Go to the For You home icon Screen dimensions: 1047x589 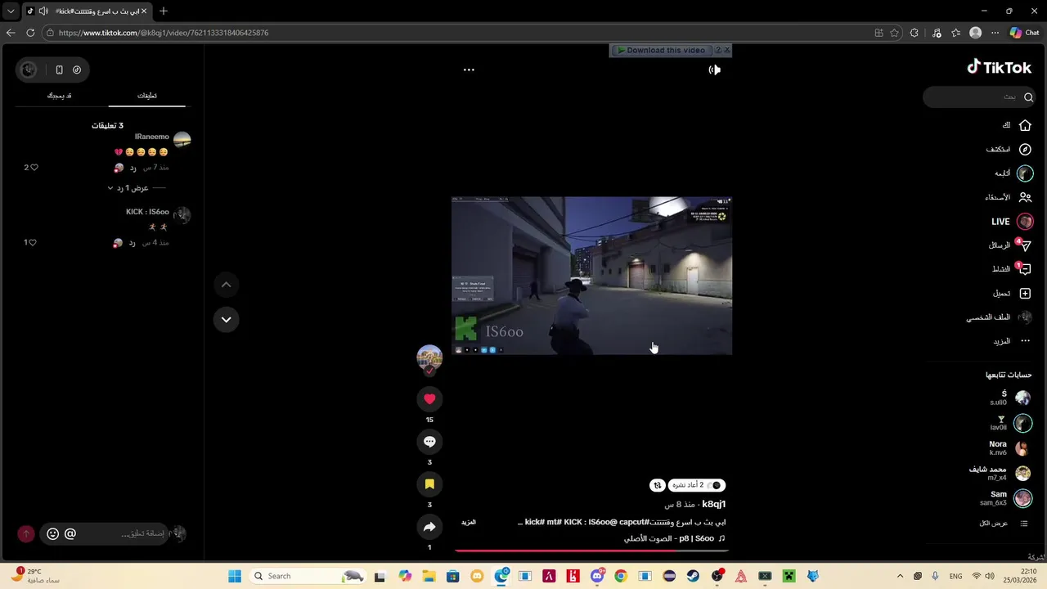1025,125
